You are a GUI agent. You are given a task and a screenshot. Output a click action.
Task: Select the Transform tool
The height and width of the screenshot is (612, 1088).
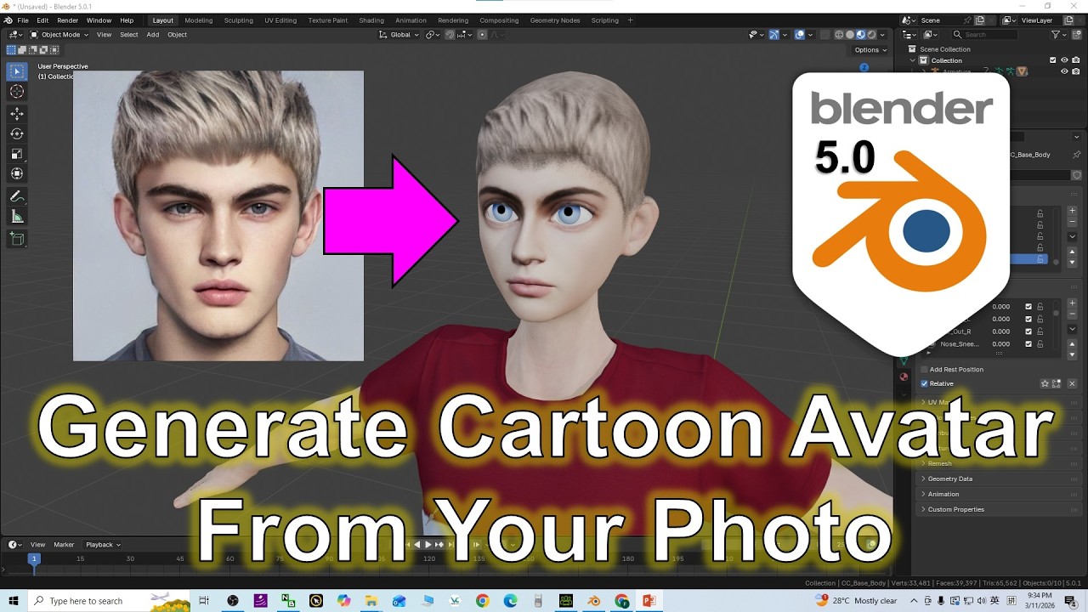(17, 174)
